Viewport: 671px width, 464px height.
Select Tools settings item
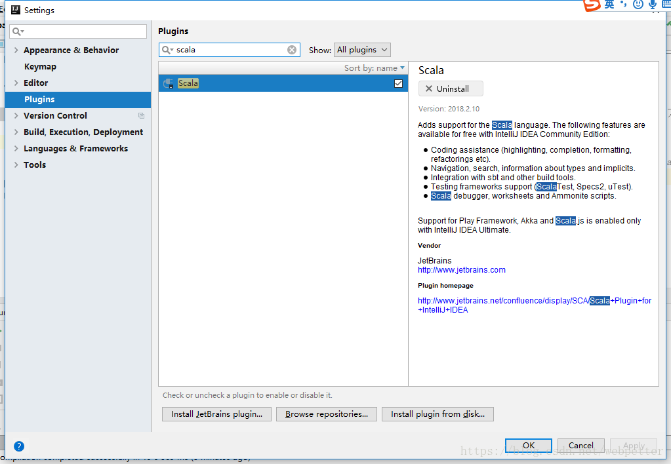tap(35, 165)
